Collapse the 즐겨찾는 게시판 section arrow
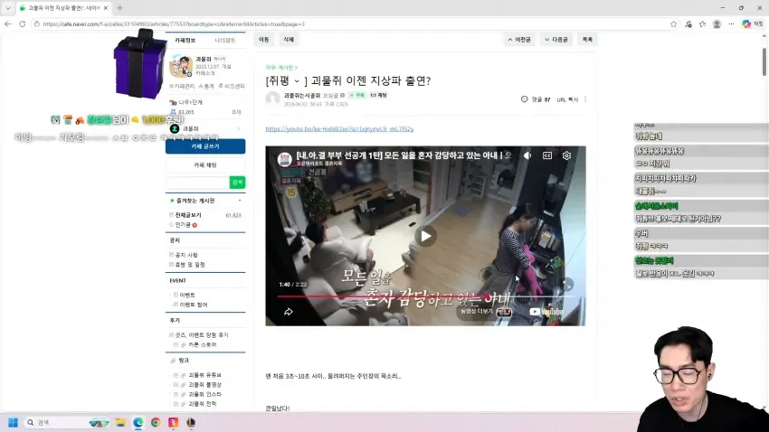 coord(240,201)
